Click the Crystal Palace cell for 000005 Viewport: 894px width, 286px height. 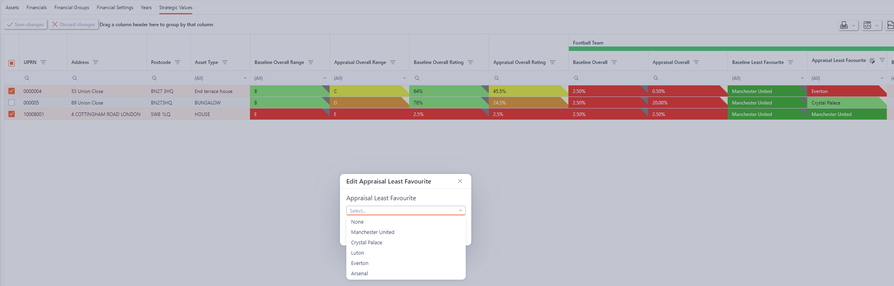[x=847, y=102]
